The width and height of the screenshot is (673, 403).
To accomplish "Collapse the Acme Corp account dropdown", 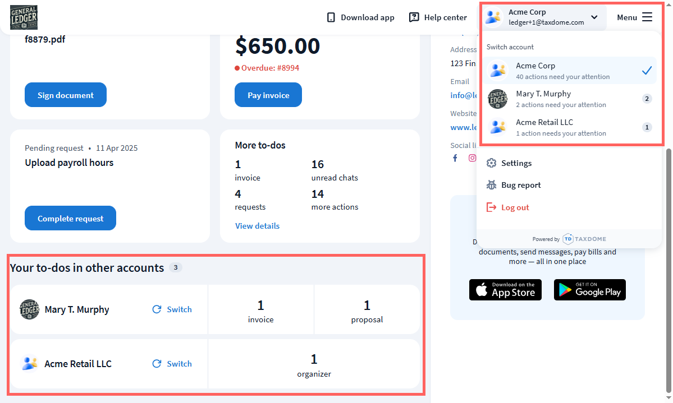I will (594, 17).
